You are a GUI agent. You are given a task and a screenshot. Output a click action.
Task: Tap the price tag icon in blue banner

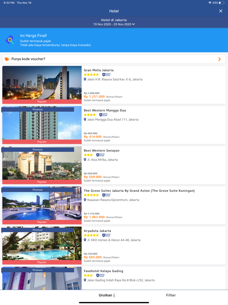(10, 40)
